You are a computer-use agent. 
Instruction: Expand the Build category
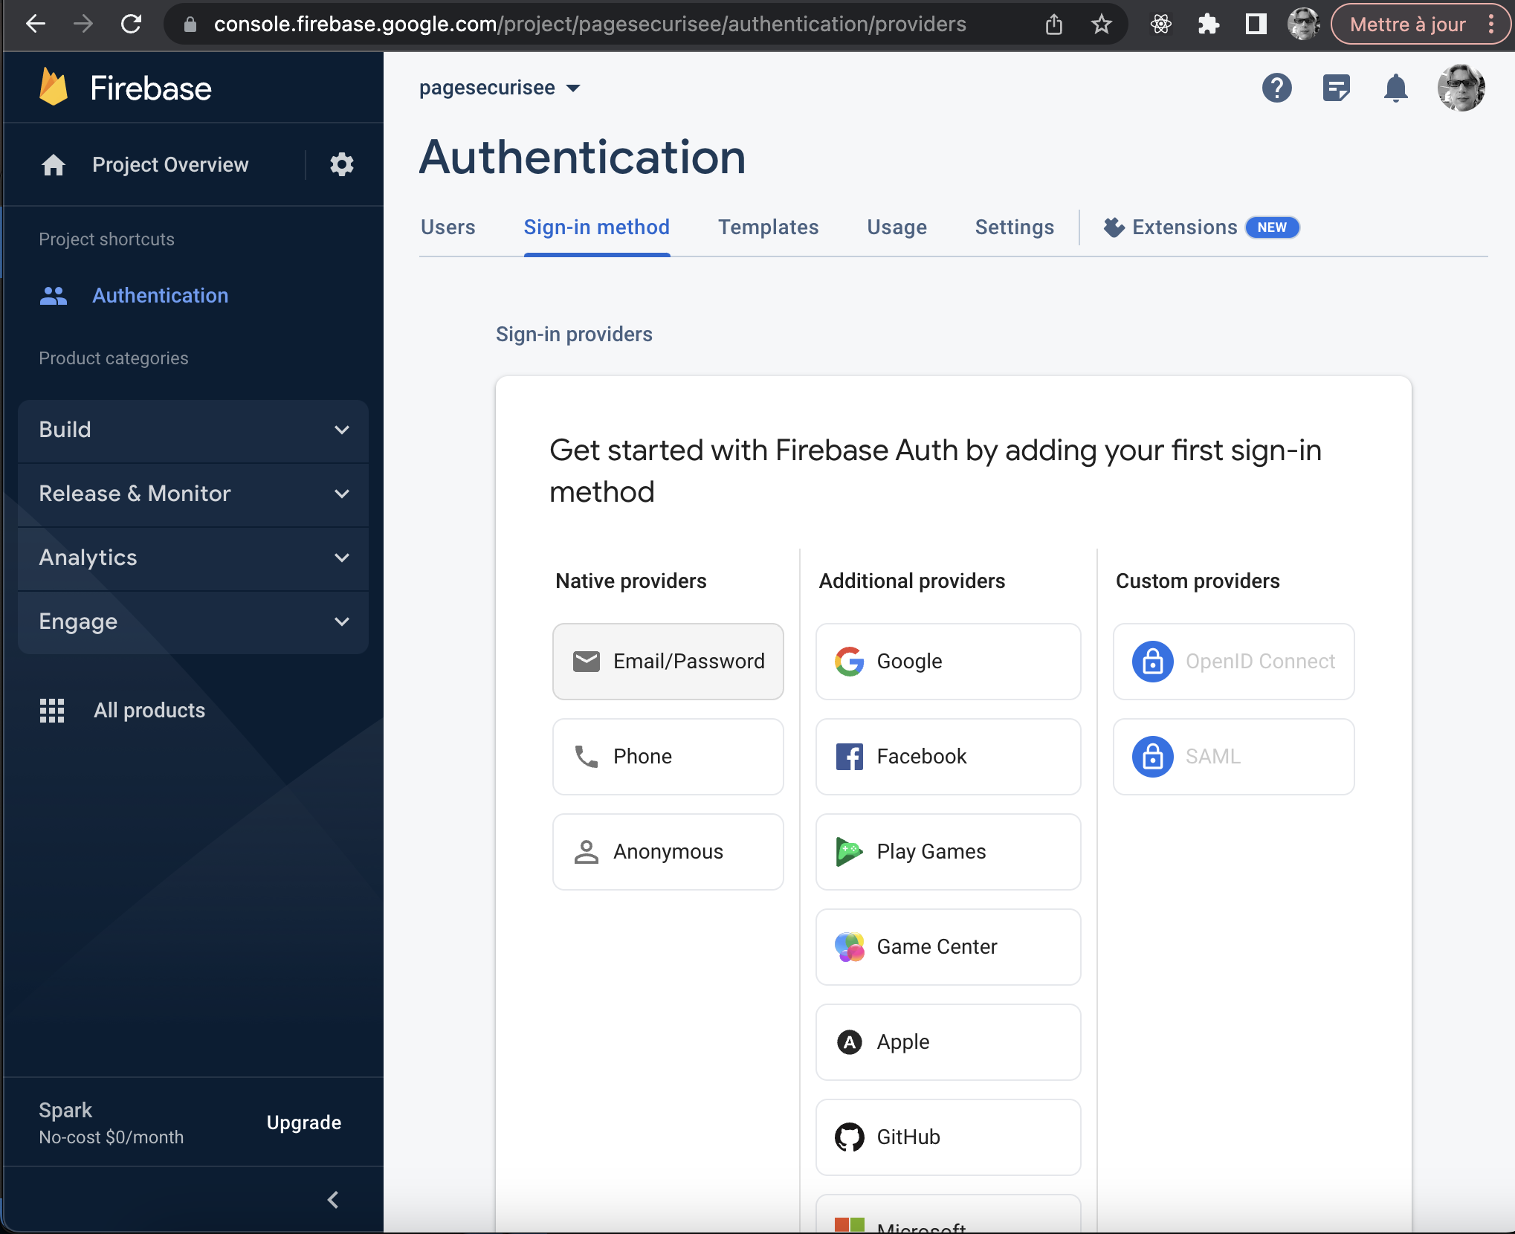click(x=193, y=430)
